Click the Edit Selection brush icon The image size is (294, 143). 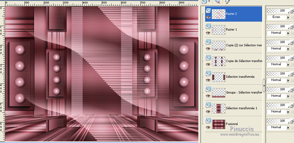click(227, 2)
